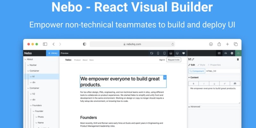Open the Product link in the preview
256x128 pixels.
77,60
